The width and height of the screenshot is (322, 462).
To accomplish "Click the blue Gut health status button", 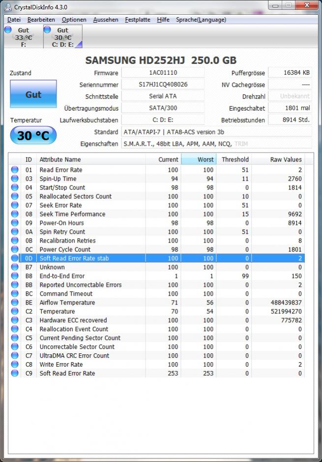I will (33, 94).
